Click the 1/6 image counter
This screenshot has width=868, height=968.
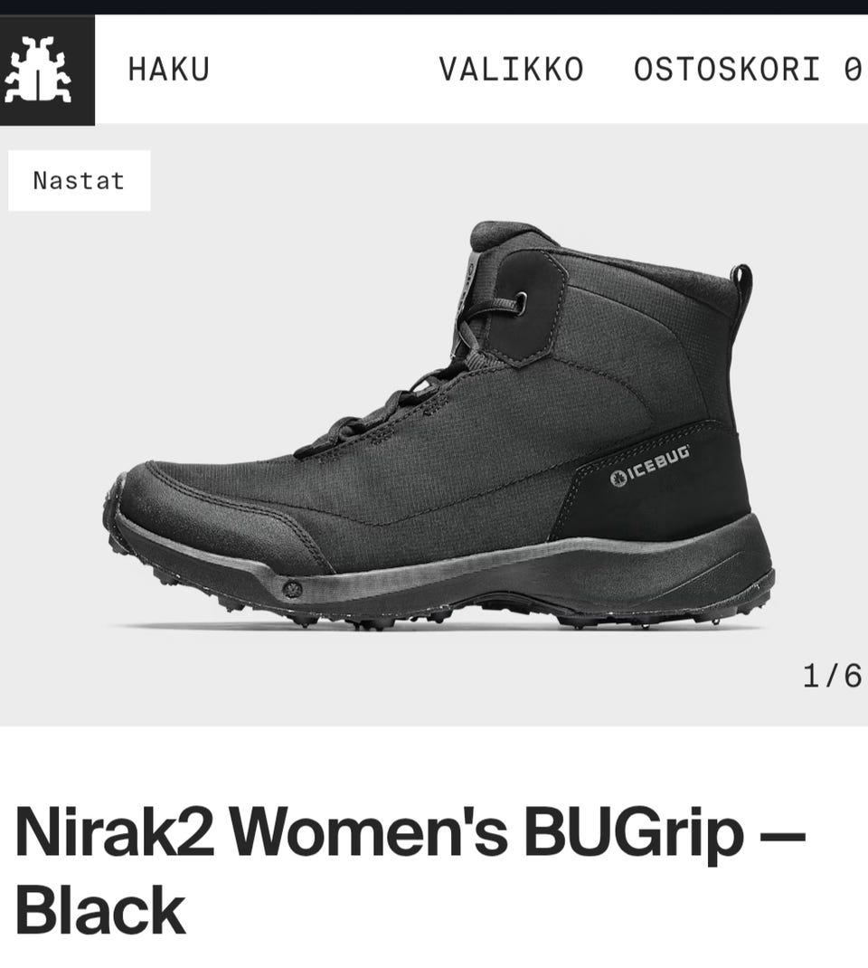coord(832,676)
